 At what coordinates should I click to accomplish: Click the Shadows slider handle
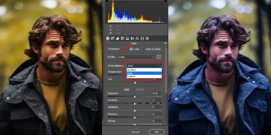(x=134, y=117)
